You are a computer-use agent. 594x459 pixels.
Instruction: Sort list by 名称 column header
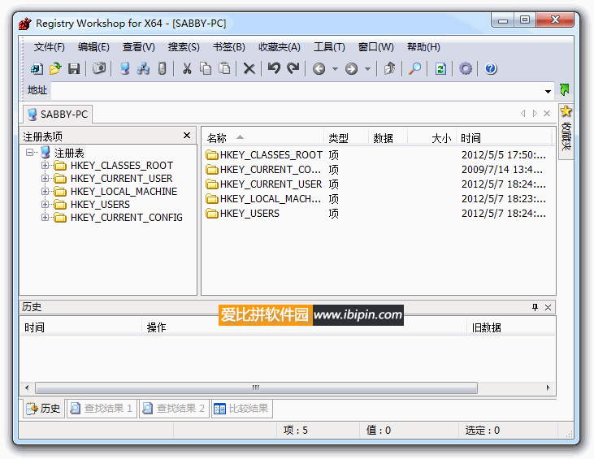[x=263, y=138]
